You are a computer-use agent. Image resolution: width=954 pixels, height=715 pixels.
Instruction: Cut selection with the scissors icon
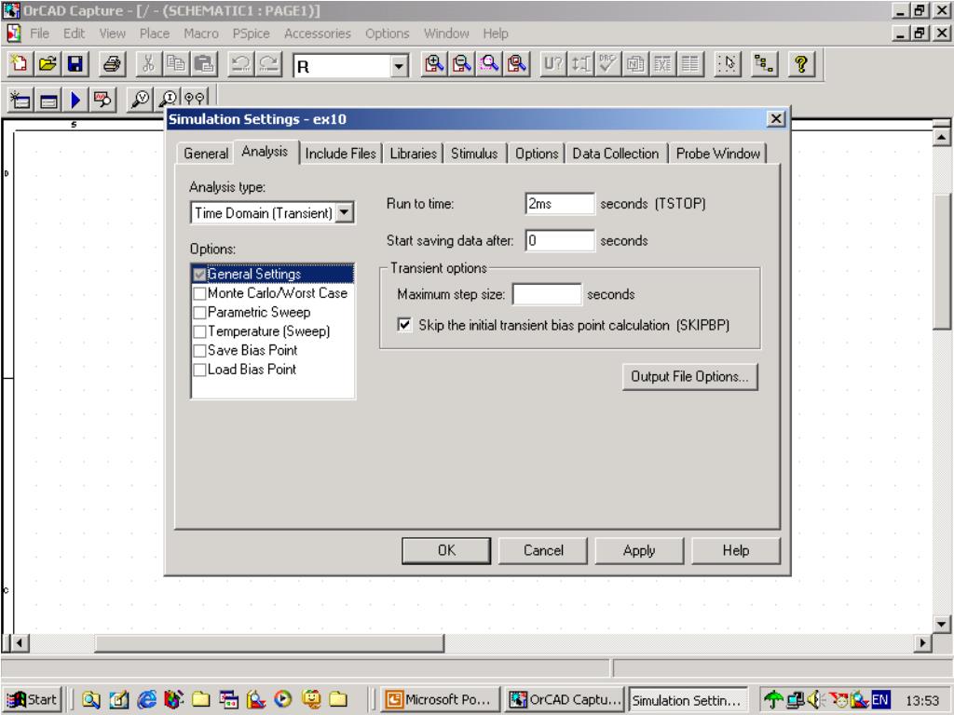click(x=148, y=64)
